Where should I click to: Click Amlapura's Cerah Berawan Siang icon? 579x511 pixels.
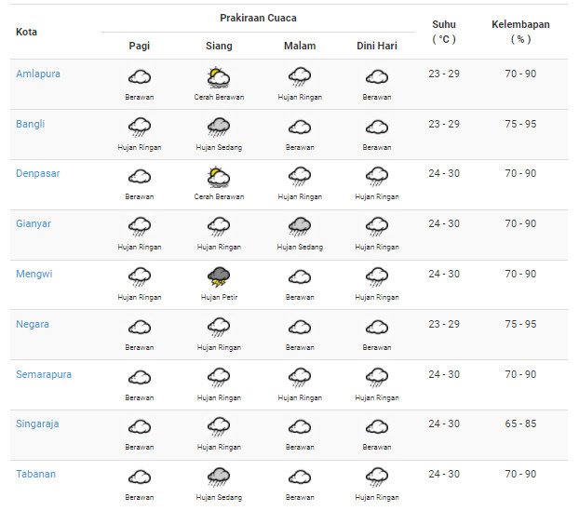click(219, 77)
